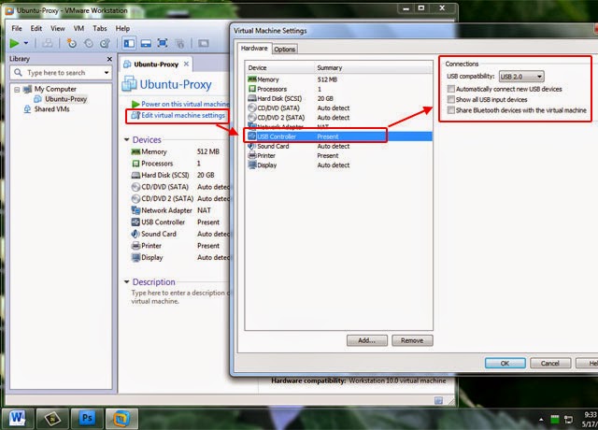The width and height of the screenshot is (598, 430).
Task: Click the console view toolbar icon
Action: click(204, 44)
